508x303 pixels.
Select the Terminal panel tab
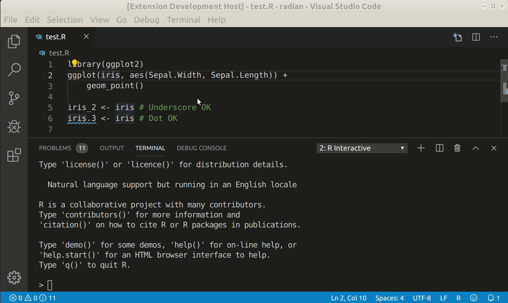tap(150, 148)
